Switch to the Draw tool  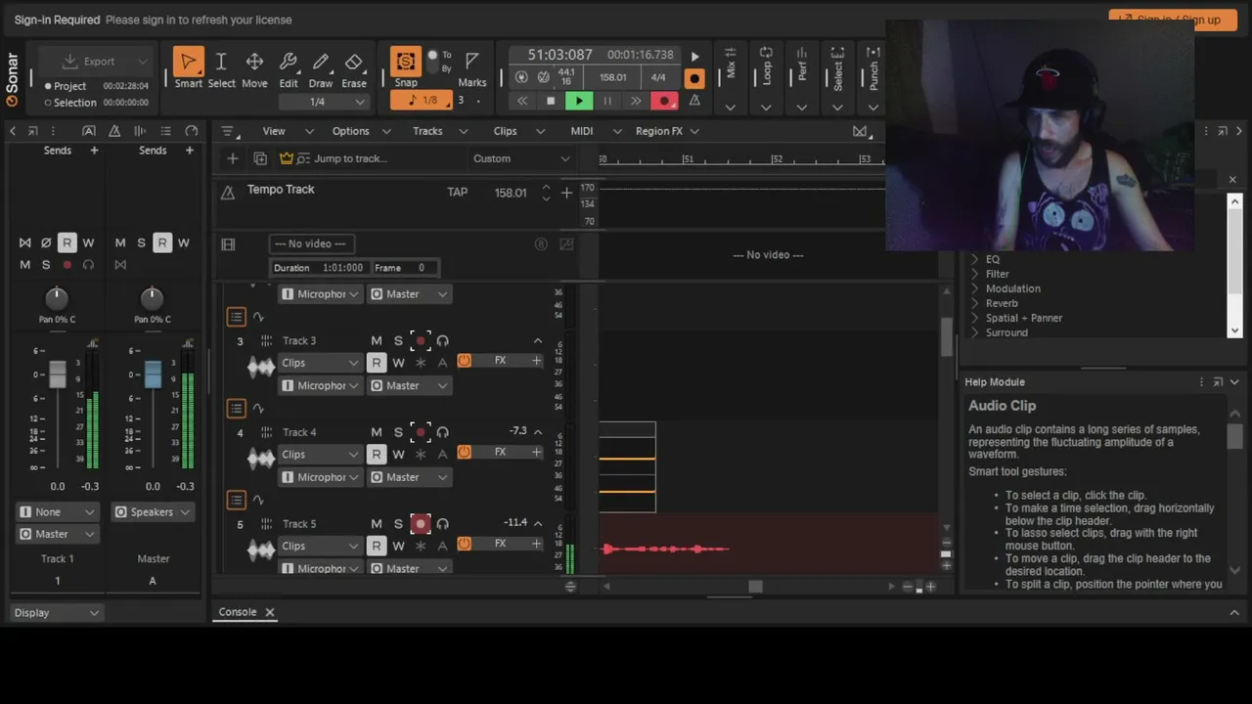[x=321, y=68]
